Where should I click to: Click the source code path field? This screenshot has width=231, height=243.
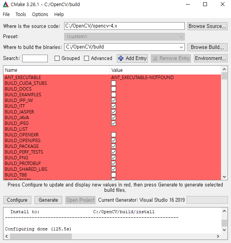[x=124, y=26]
